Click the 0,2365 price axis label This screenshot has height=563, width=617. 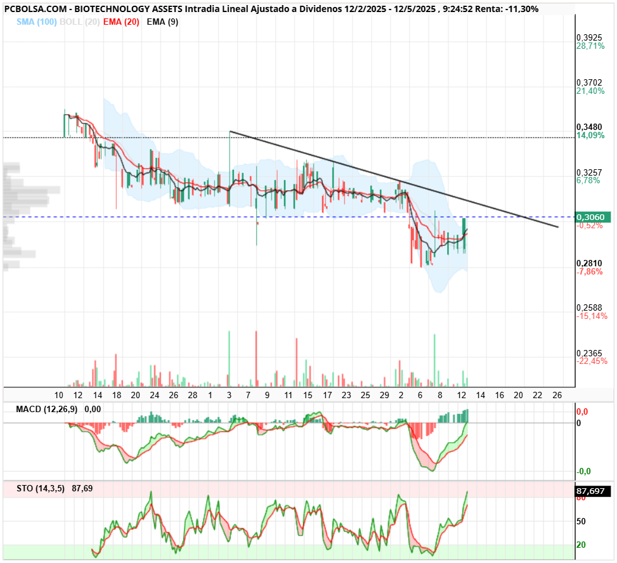pyautogui.click(x=589, y=353)
